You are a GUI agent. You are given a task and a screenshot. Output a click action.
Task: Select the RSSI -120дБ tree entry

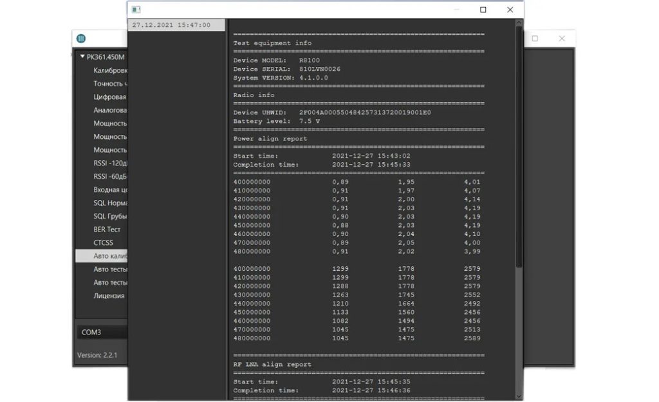click(110, 163)
